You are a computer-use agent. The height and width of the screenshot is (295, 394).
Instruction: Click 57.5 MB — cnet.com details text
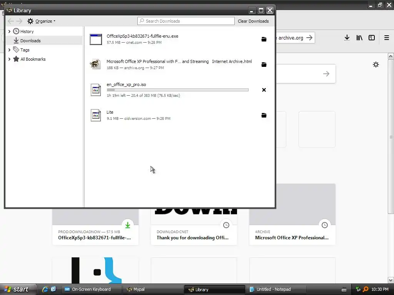134,42
